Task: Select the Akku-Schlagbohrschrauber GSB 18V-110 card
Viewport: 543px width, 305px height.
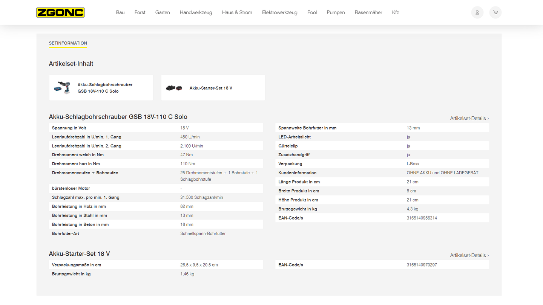Action: [x=101, y=88]
